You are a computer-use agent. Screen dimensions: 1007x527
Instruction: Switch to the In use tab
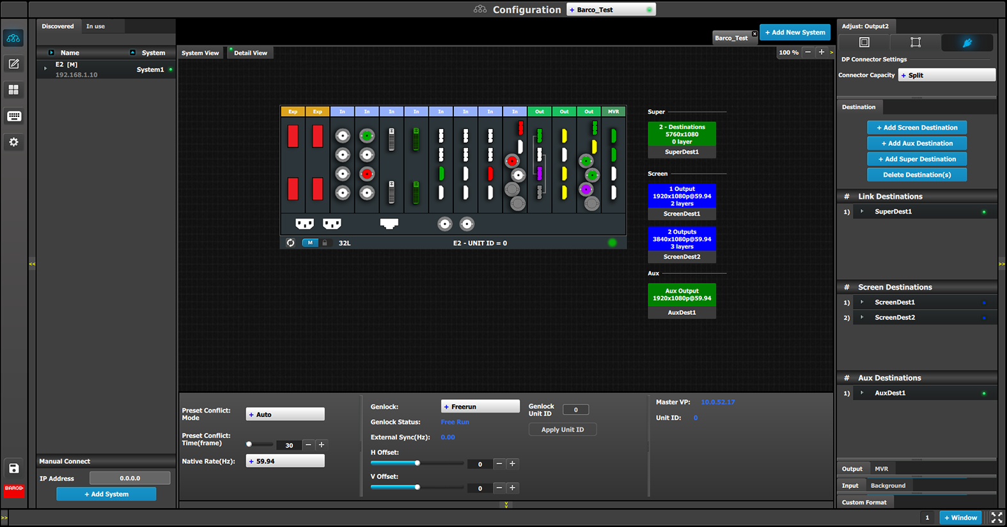click(95, 26)
